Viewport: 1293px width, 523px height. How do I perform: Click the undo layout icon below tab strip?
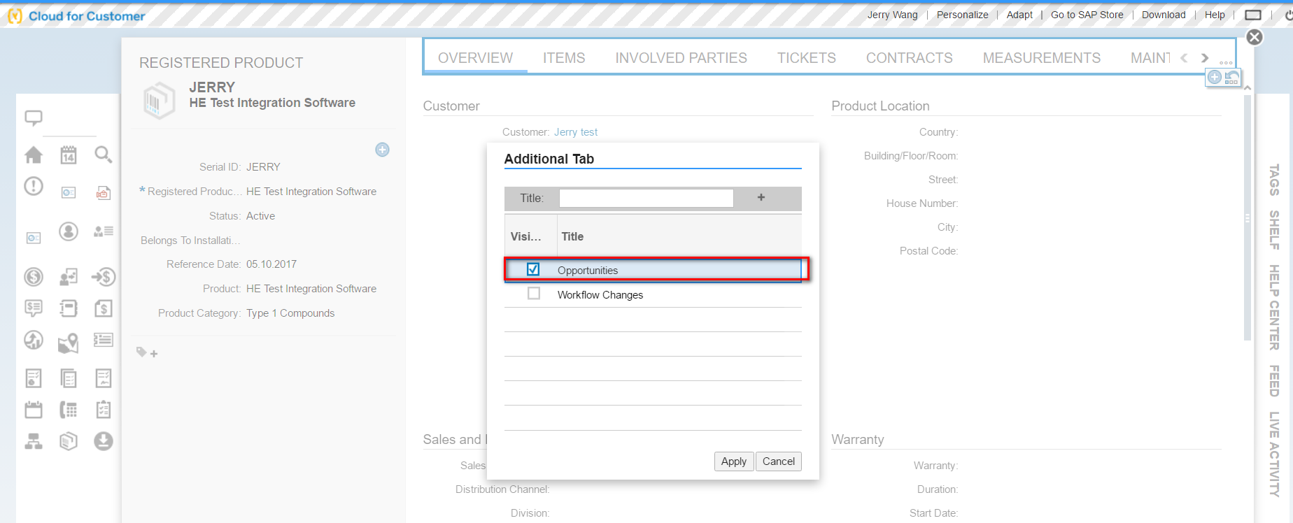[1231, 78]
